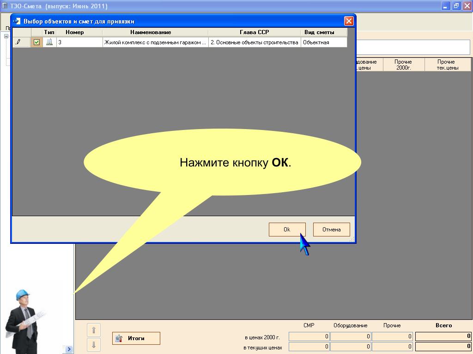Screen dimensions: 473x354
Task: Uncheck the checkbox for object number 3
Action: pos(37,42)
